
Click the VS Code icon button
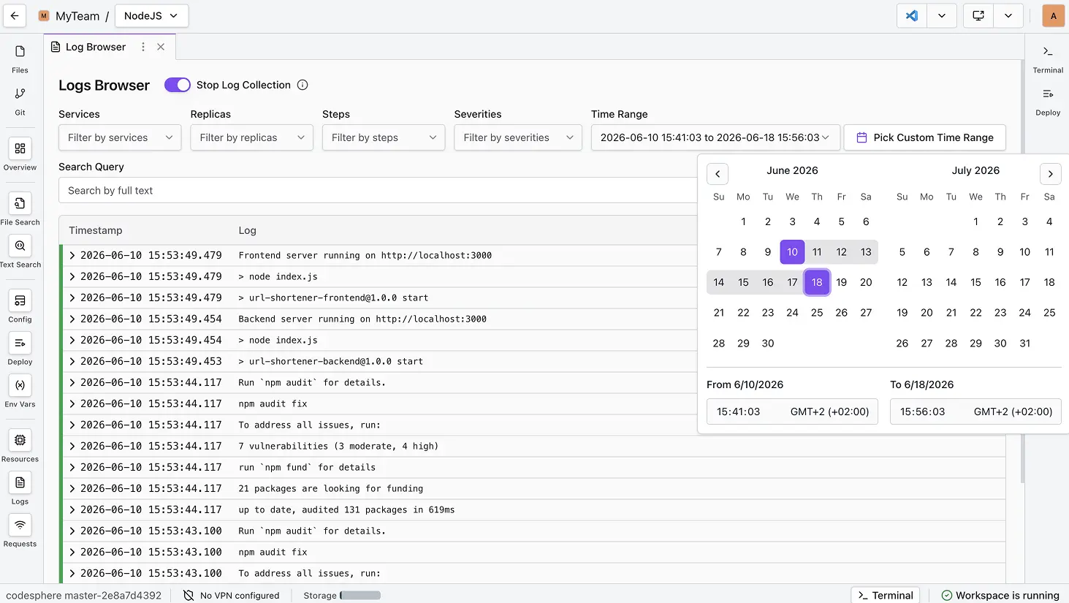[912, 15]
